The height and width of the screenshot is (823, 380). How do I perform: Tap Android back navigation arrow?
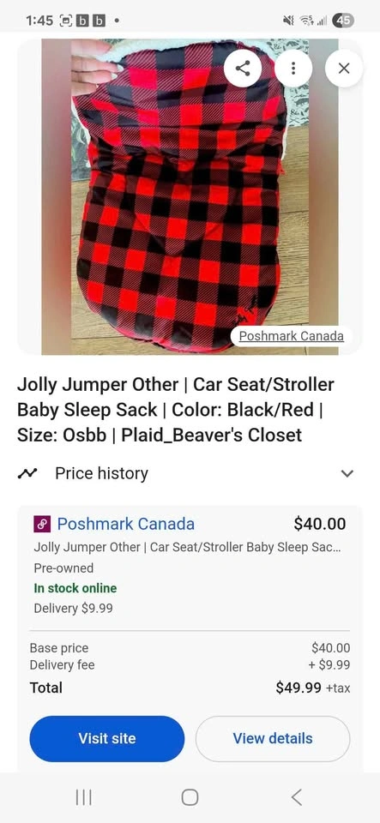[297, 797]
